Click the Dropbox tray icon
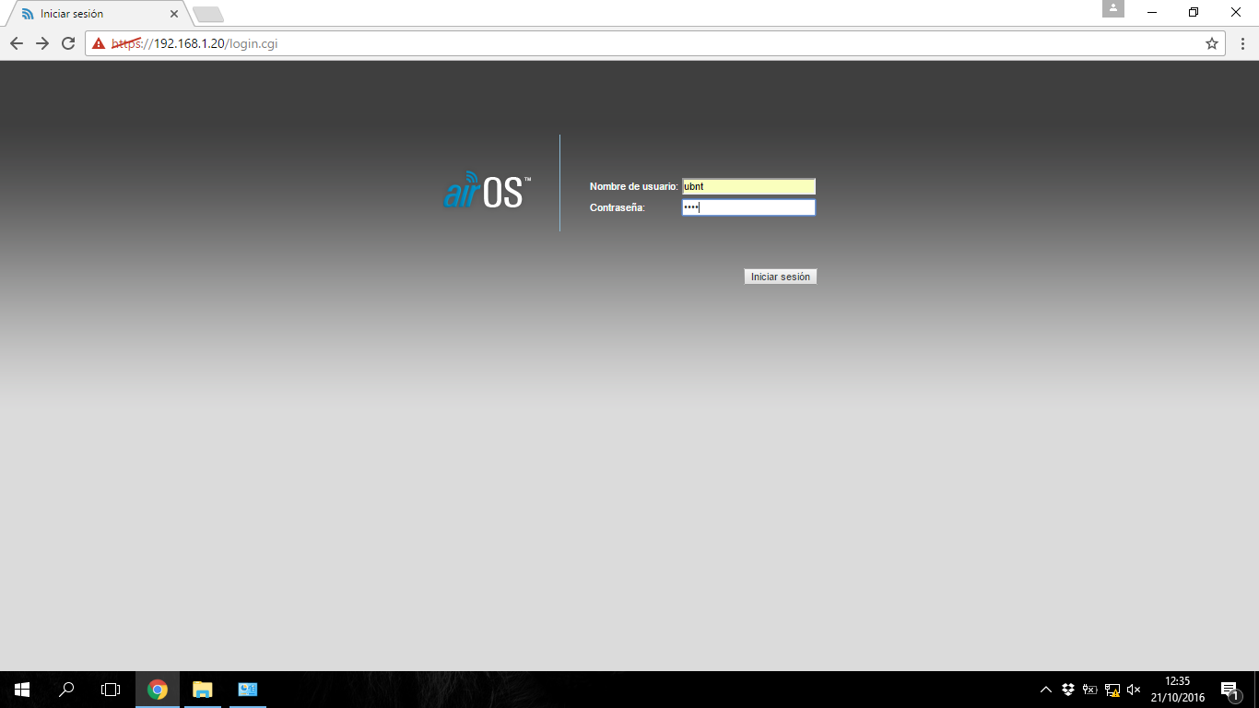 [x=1068, y=690]
